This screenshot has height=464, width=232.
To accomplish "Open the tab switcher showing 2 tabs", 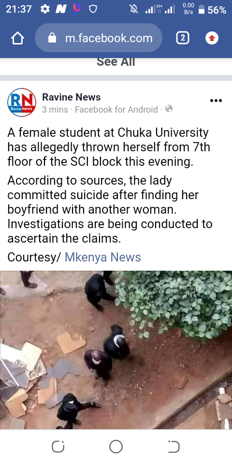I will (183, 38).
